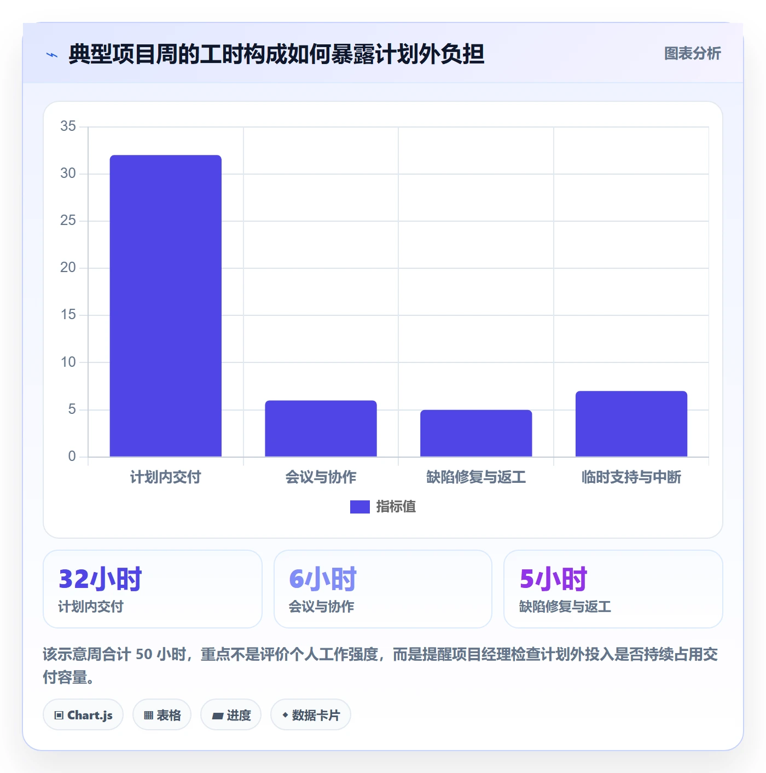The width and height of the screenshot is (766, 773).
Task: Click the y-axis value 35
Action: click(68, 126)
